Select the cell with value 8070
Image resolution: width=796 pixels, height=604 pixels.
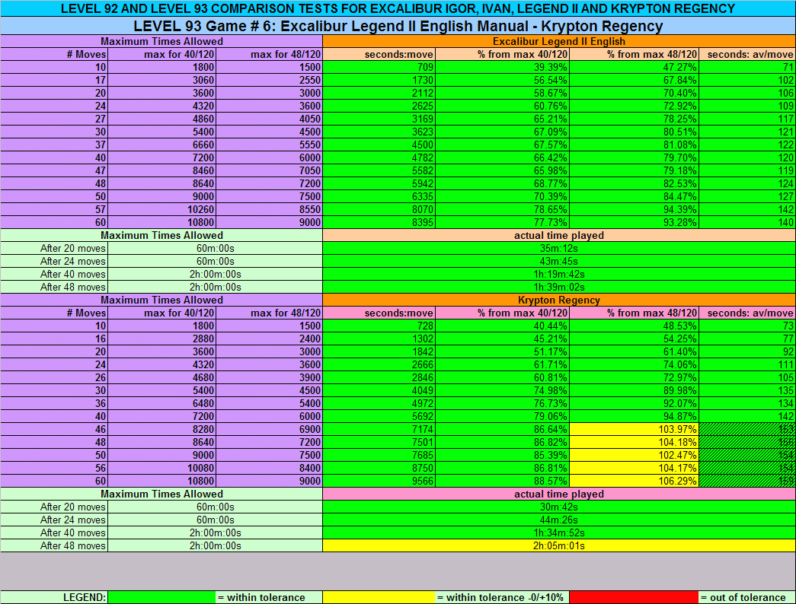(x=379, y=209)
